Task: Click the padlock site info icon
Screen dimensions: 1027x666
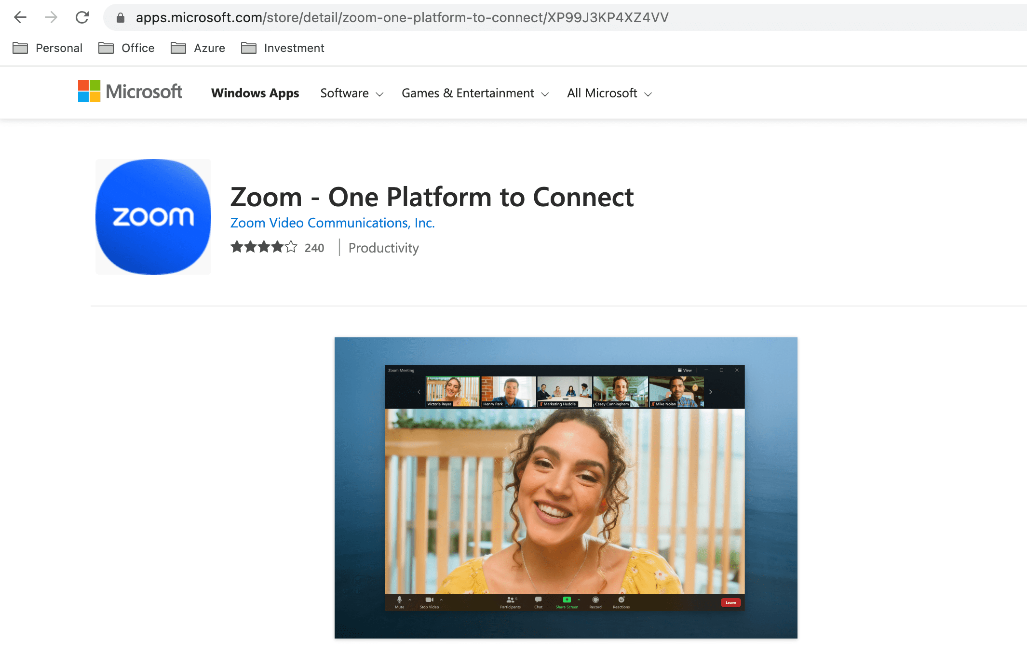Action: point(121,18)
